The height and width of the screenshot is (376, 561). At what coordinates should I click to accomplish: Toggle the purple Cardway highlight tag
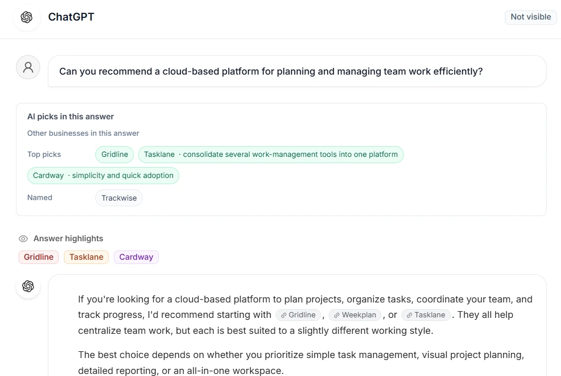136,257
